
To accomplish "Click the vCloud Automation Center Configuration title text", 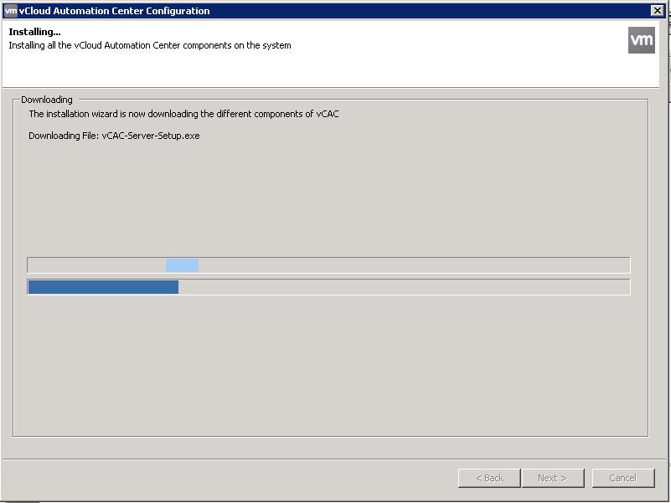I will pos(114,11).
